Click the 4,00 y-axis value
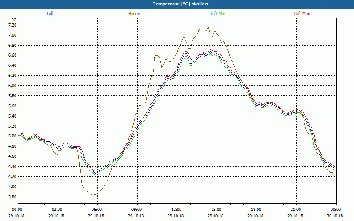The height and width of the screenshot is (221, 354). point(12,187)
